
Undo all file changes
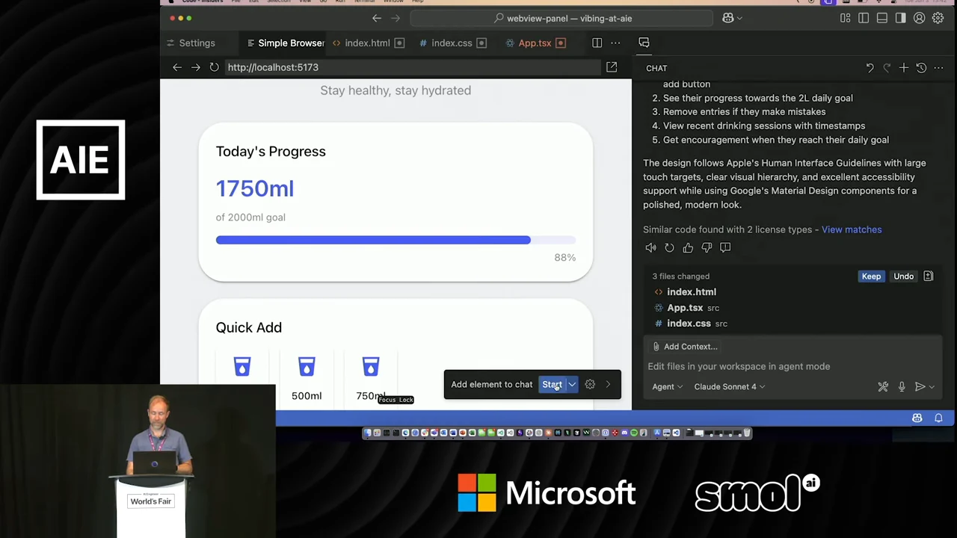[x=903, y=276]
